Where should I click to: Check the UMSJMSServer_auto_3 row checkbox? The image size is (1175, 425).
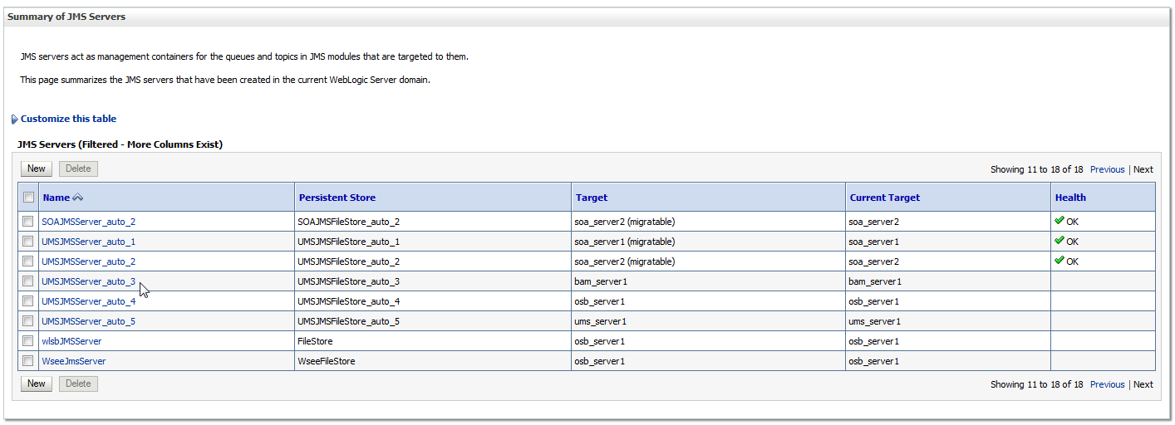(28, 281)
